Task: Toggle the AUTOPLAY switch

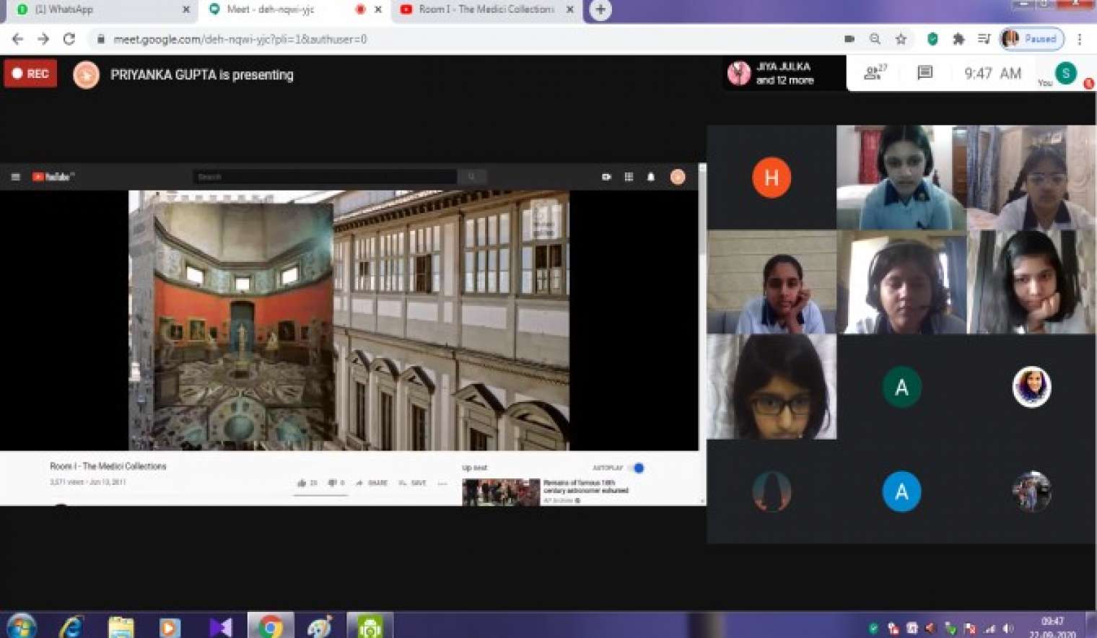Action: tap(637, 468)
